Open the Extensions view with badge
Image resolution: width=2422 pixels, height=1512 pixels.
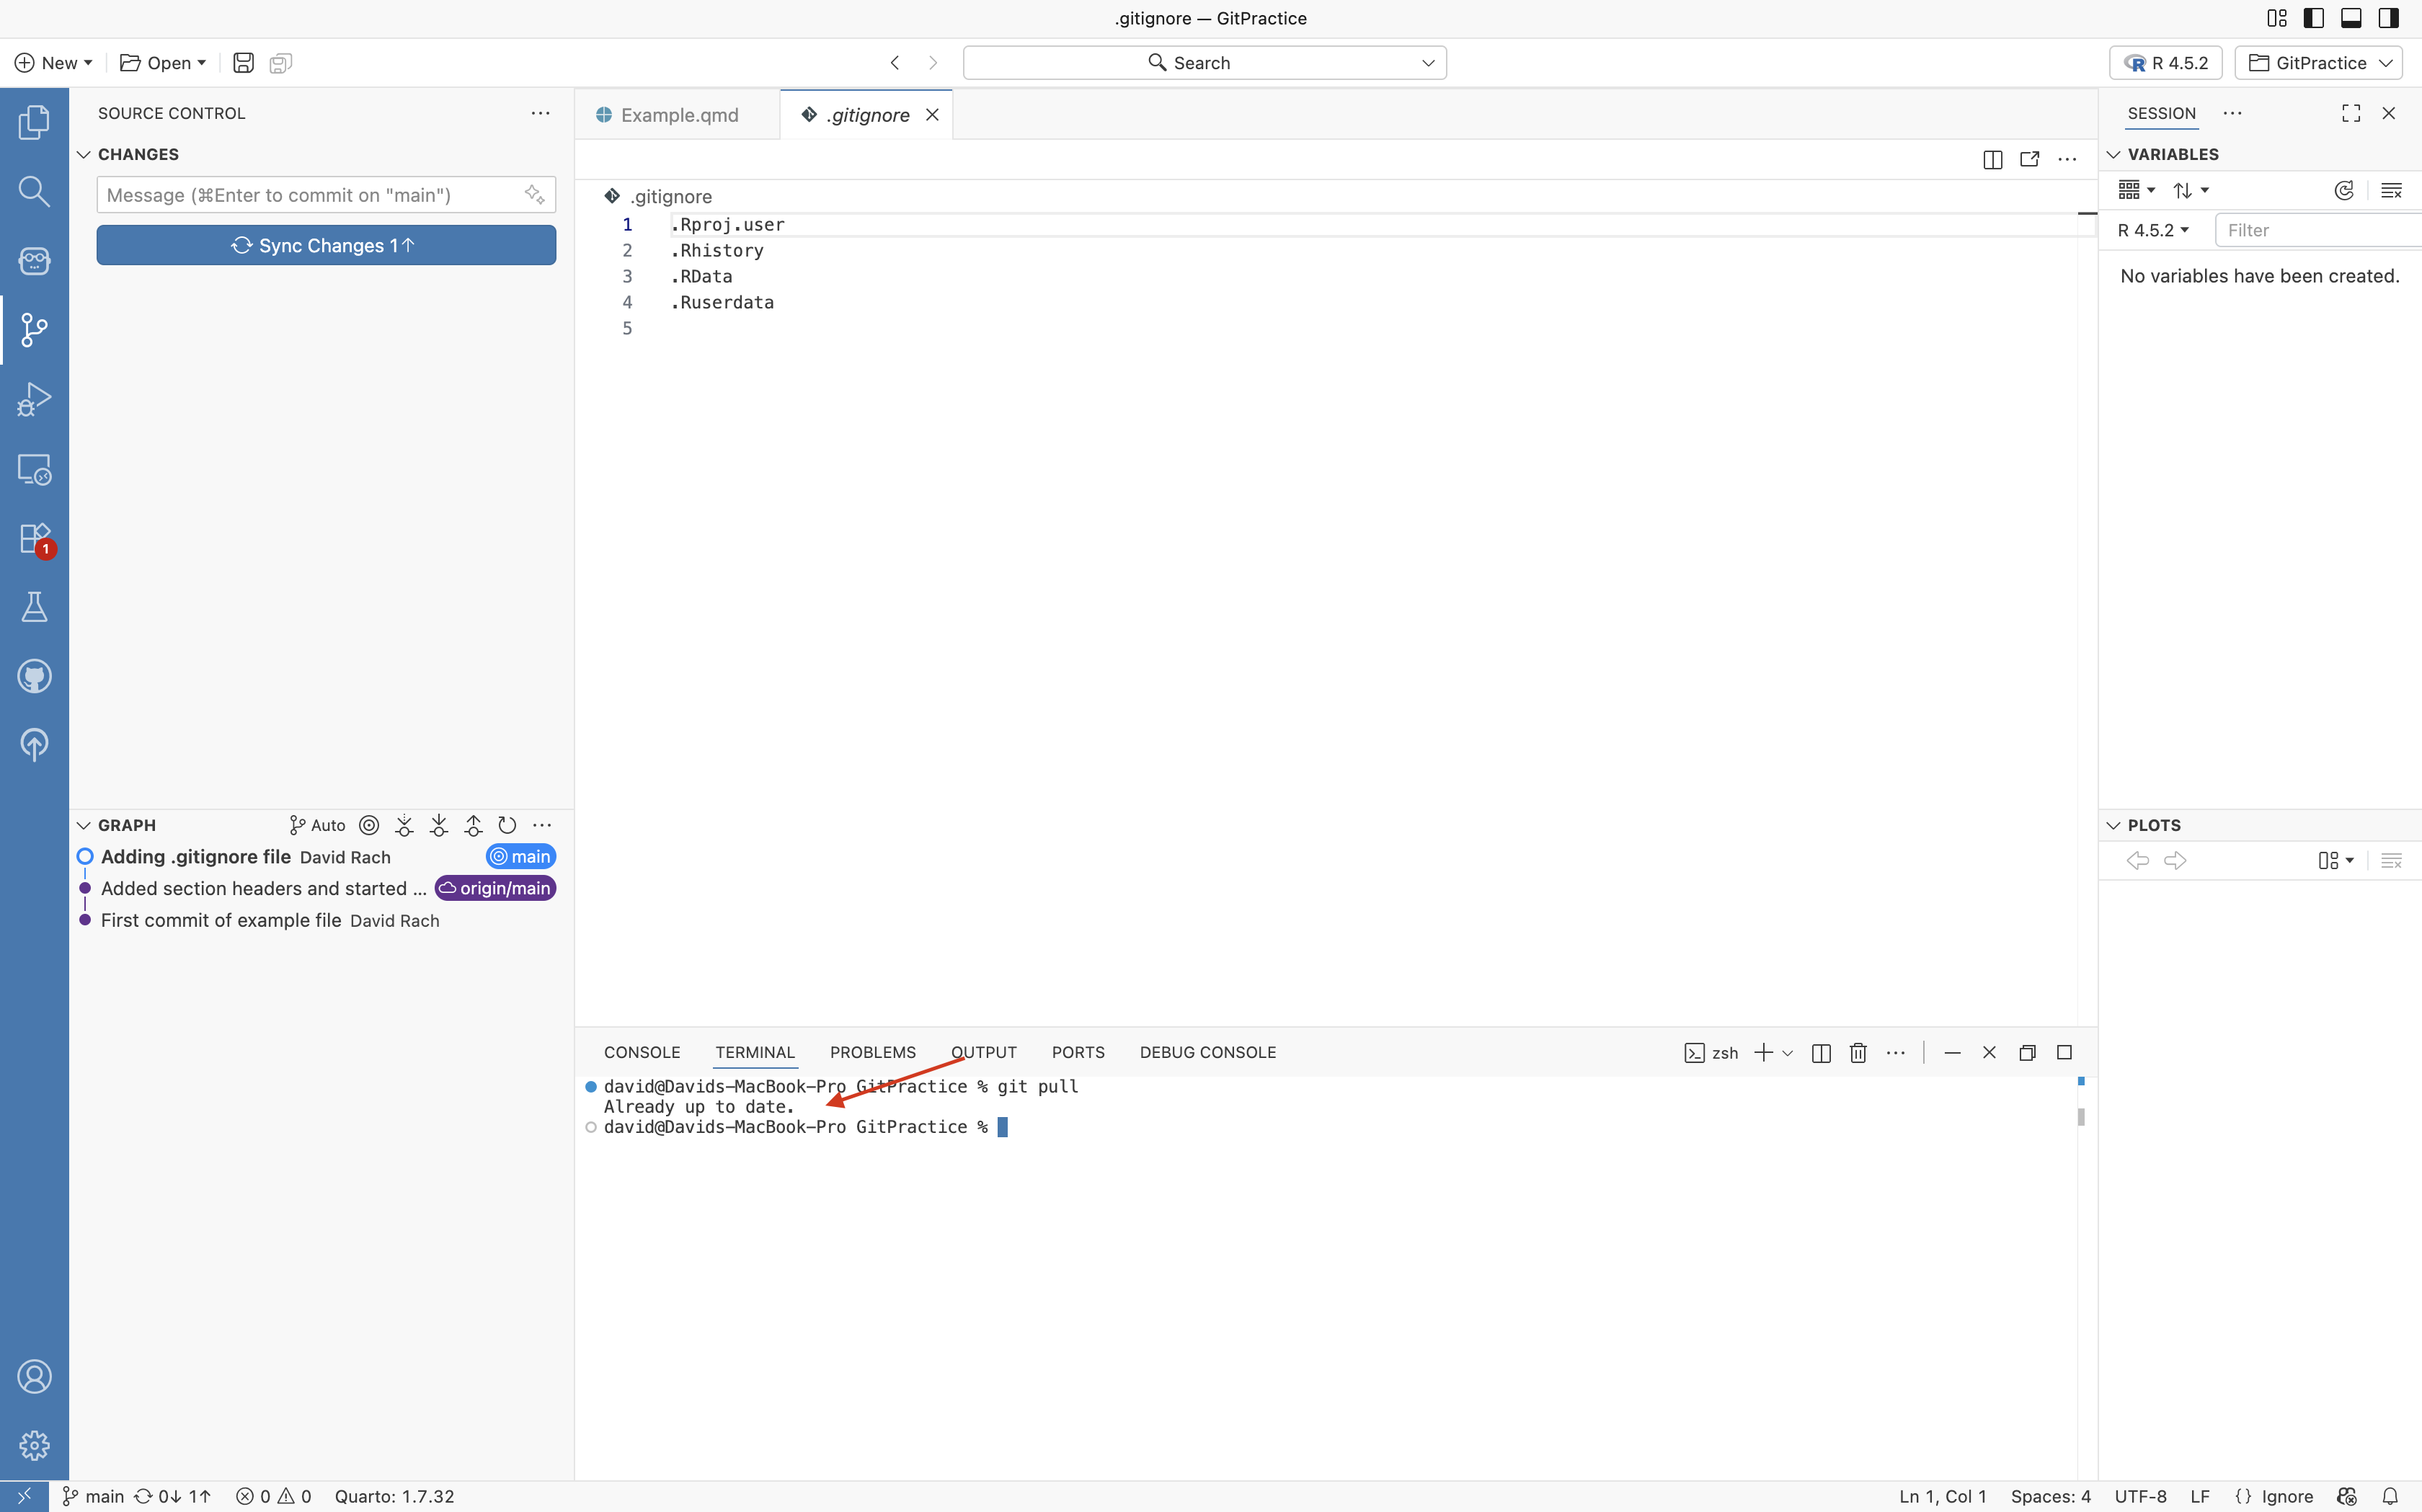pos(34,538)
